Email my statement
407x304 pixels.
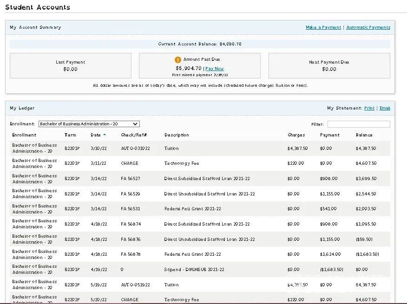click(385, 108)
